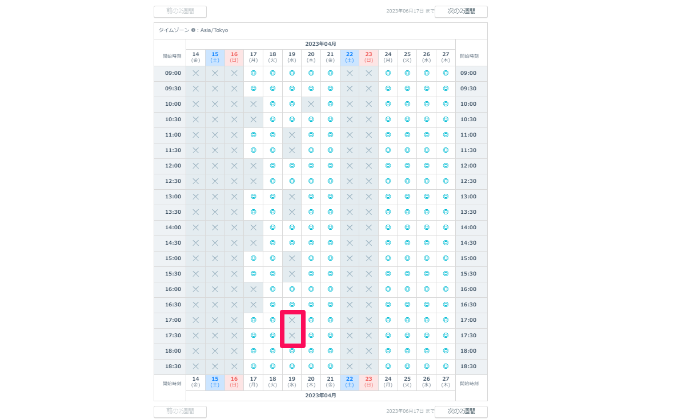The height and width of the screenshot is (419, 678).
Task: Select available slot on the 26th at 14:30
Action: [426, 243]
